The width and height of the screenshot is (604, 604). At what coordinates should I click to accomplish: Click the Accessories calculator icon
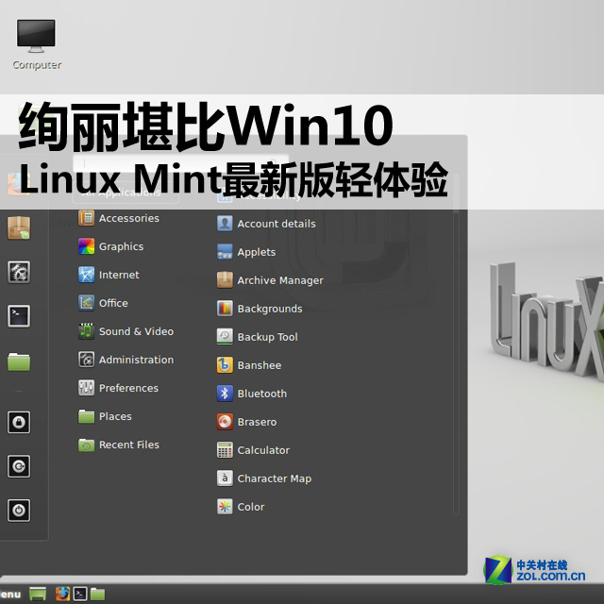click(86, 218)
